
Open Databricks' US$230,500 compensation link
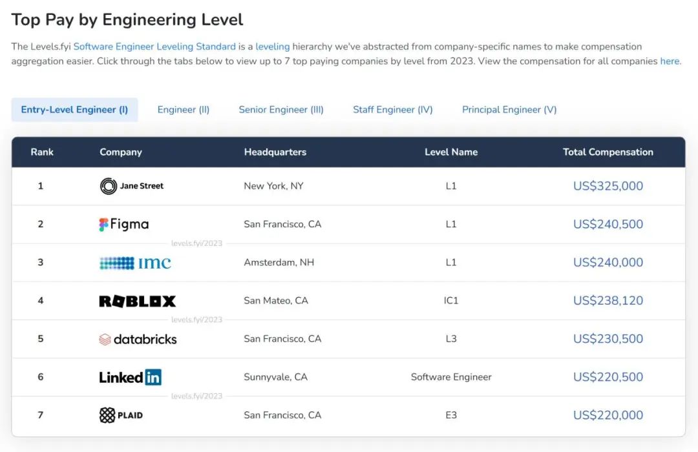(608, 339)
